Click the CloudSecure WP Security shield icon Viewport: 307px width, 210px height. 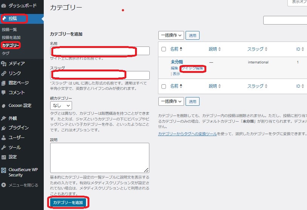click(x=4, y=170)
